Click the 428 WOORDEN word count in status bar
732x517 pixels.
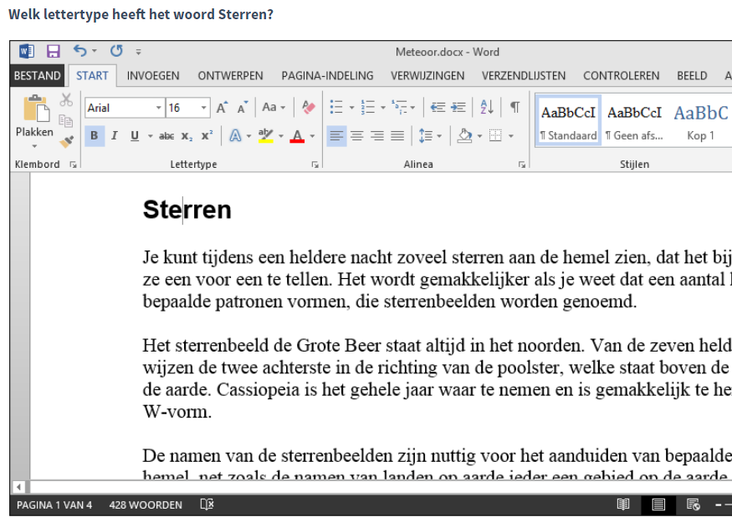(146, 504)
